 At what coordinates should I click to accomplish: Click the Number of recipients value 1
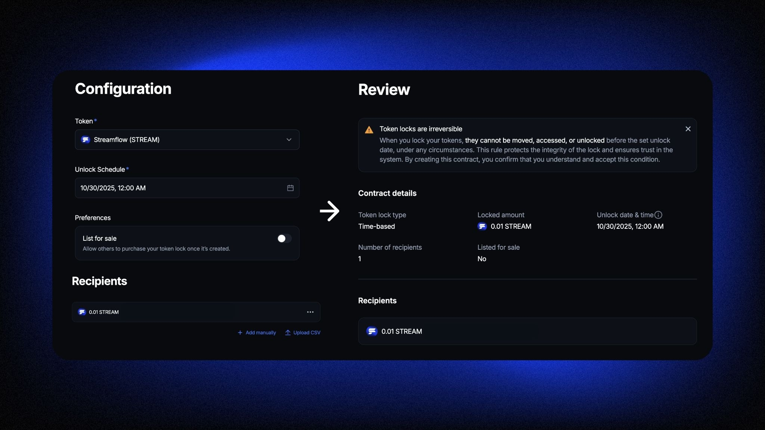(x=360, y=259)
